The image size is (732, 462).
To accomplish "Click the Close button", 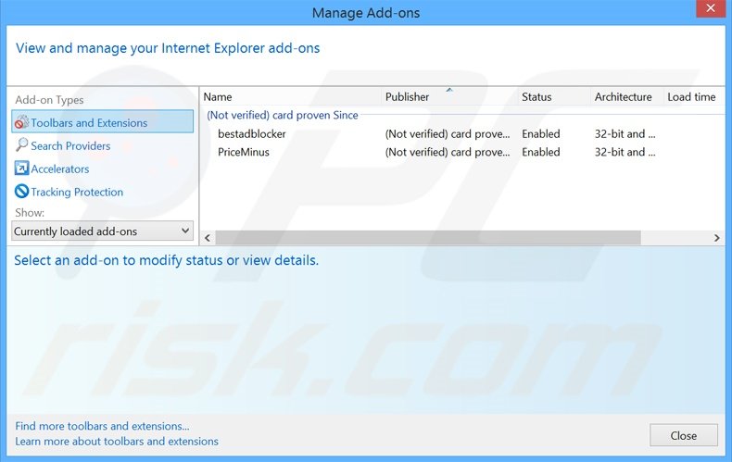I will point(684,435).
